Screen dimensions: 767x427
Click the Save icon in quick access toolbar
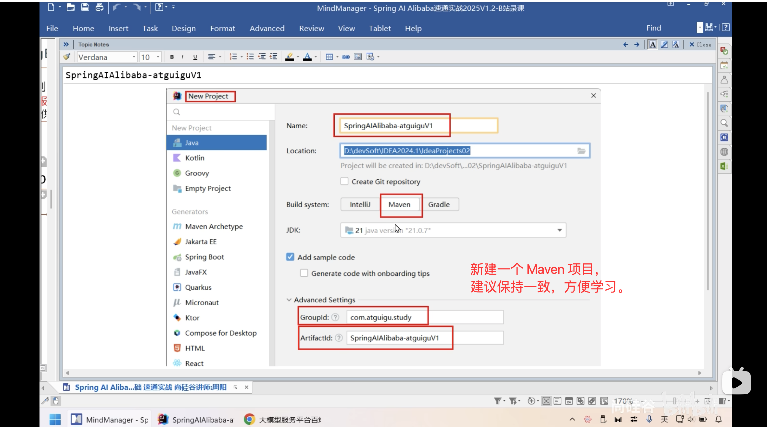point(85,7)
